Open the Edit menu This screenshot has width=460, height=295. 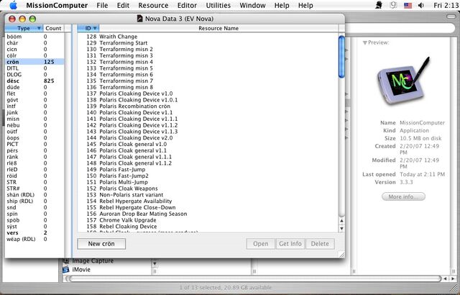123,5
